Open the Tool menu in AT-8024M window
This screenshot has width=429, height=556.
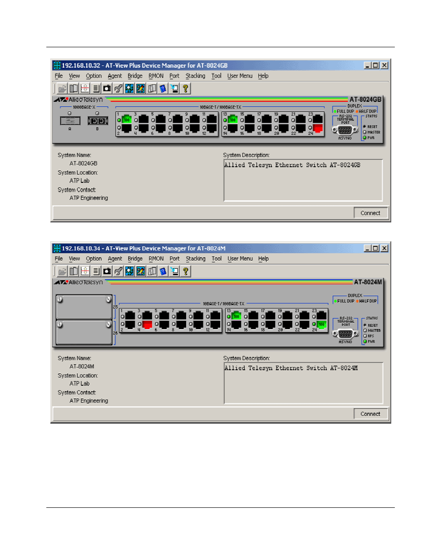tap(217, 259)
